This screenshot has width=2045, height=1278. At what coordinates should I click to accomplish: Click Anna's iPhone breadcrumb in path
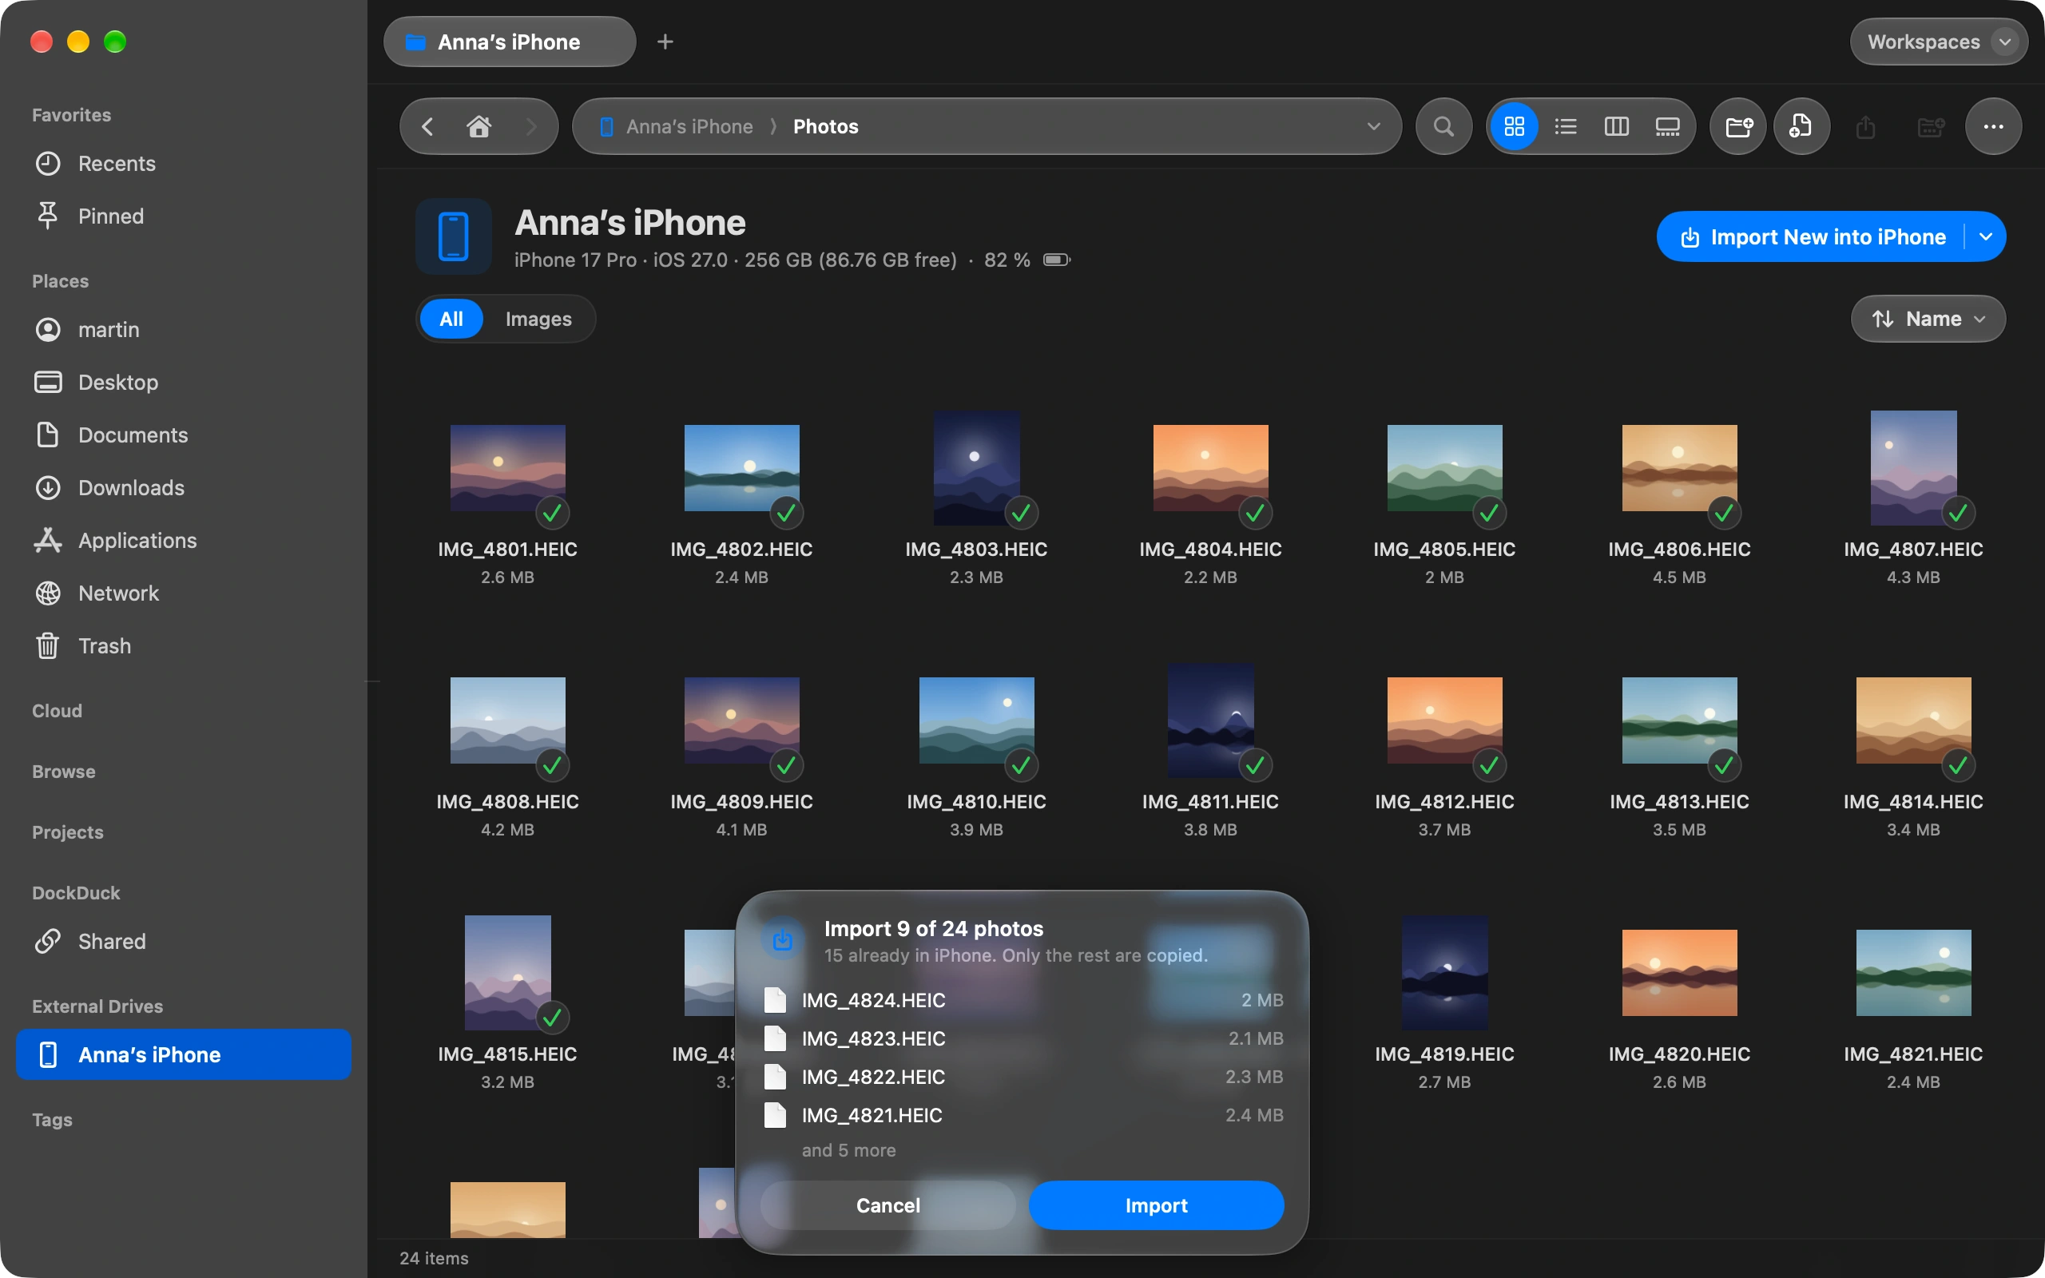click(689, 127)
